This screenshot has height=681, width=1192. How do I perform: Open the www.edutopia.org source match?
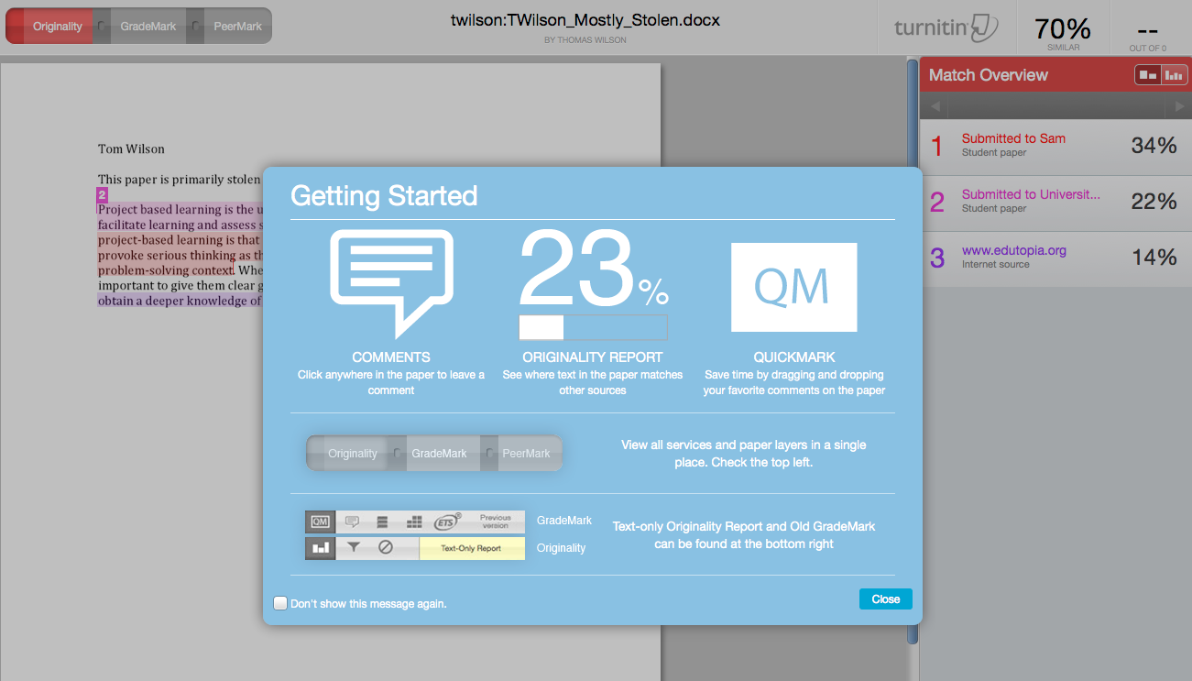[x=1014, y=250]
